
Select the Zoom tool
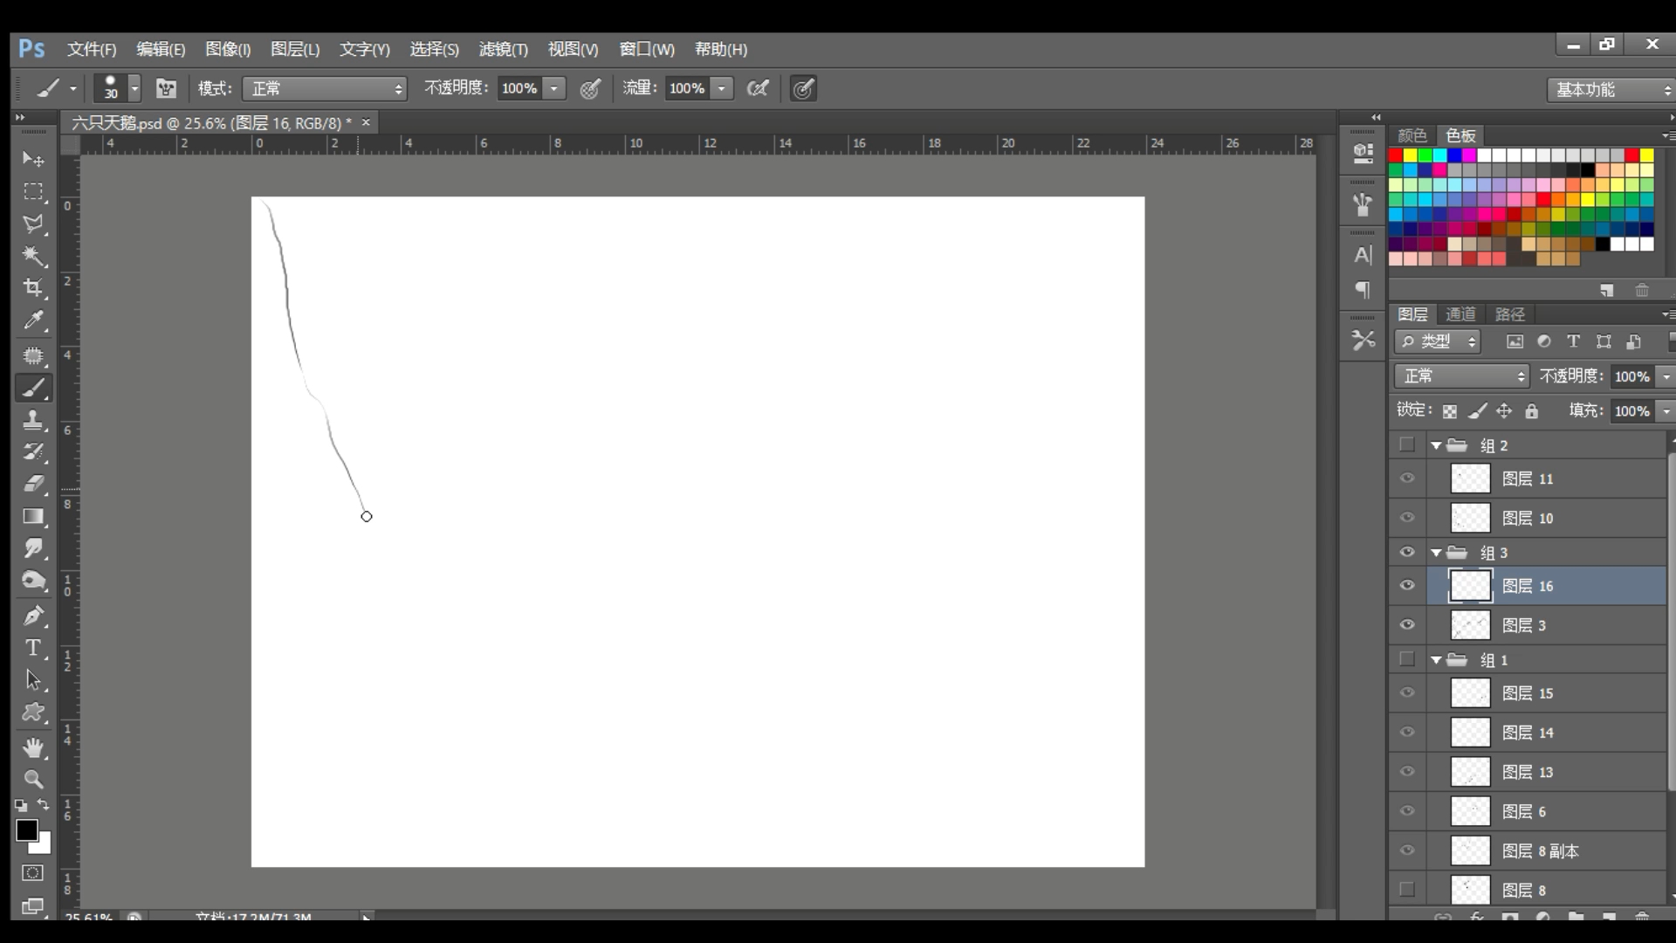[33, 780]
